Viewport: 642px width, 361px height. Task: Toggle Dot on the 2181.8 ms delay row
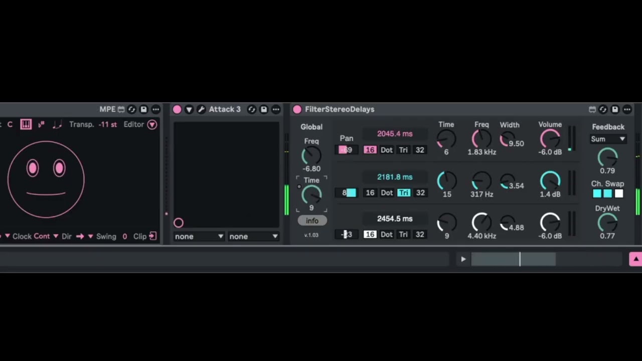click(387, 193)
